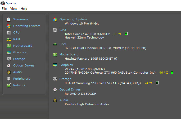The image size is (181, 119).
Task: Click the Audio speaker icon in sidebar
Action: pyautogui.click(x=9, y=72)
